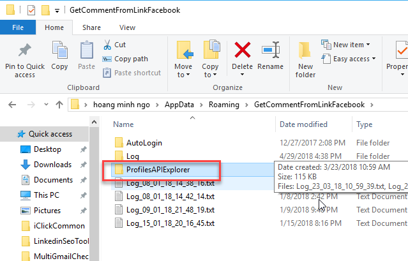Sort files by Date modified column

point(303,124)
